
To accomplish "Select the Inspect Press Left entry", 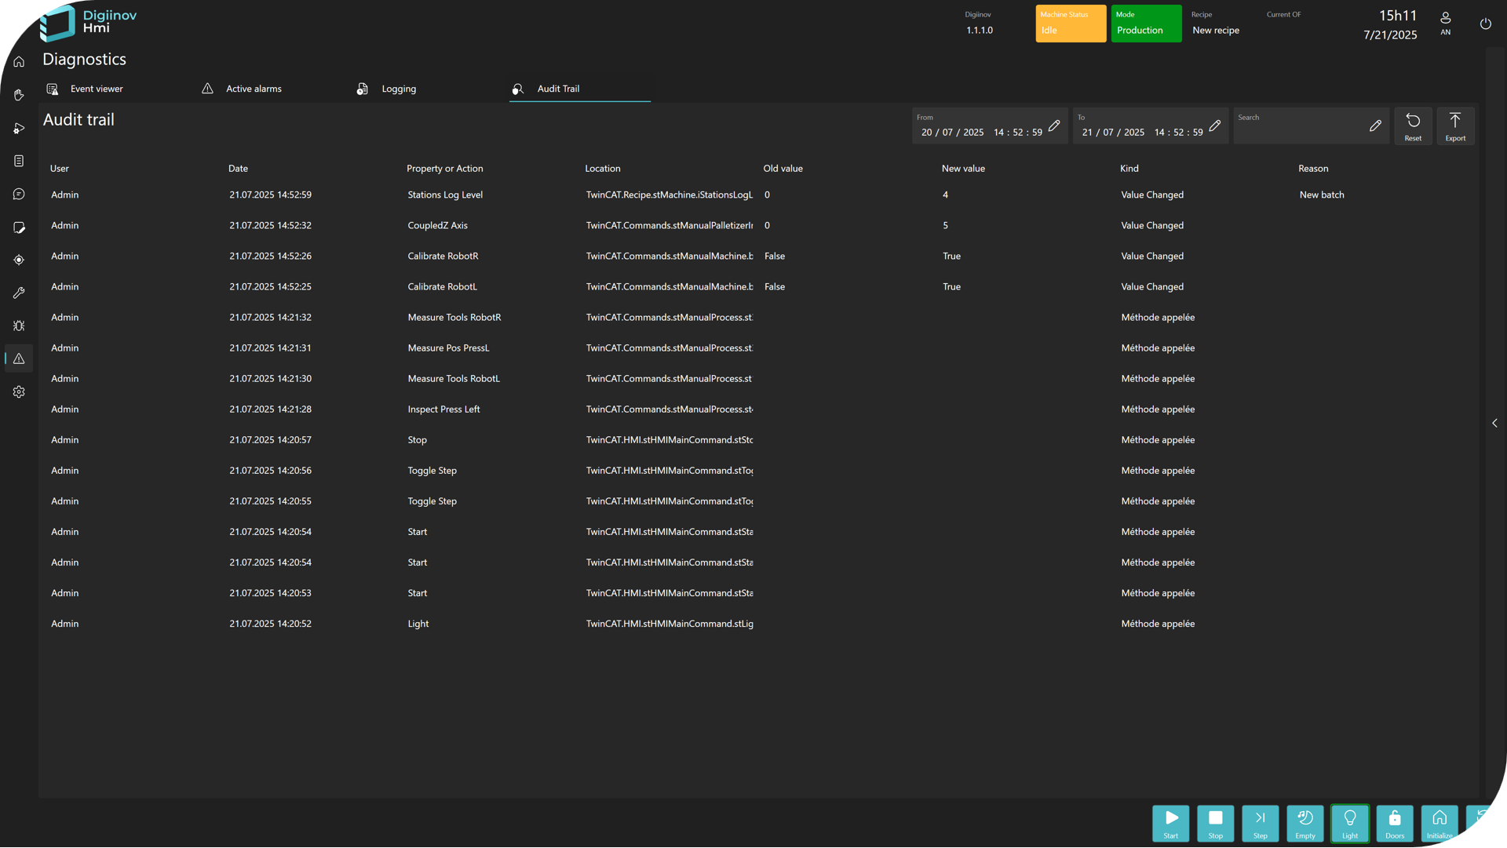I will tap(759, 409).
